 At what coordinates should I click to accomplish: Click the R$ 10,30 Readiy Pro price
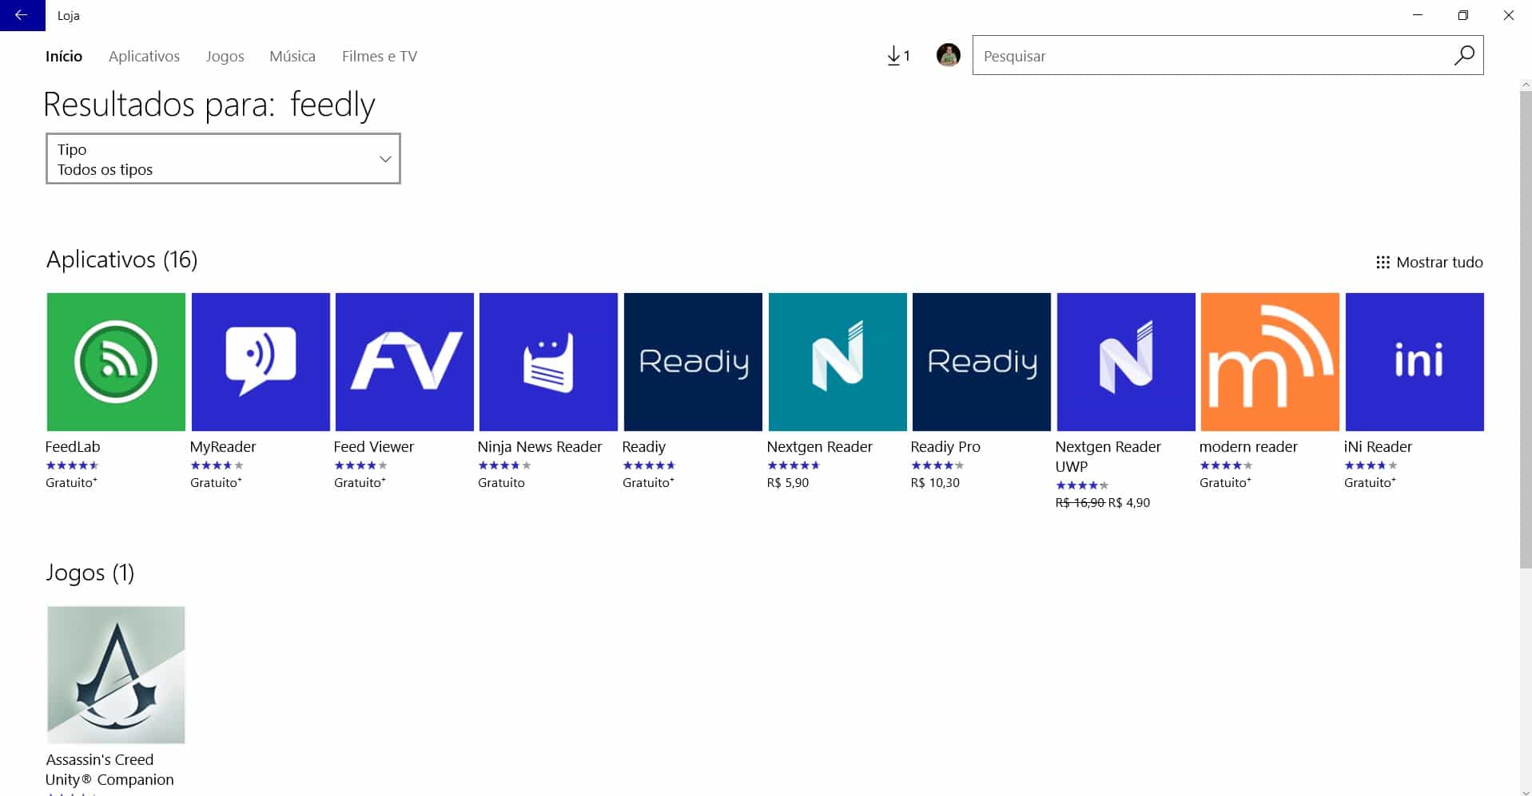point(935,482)
